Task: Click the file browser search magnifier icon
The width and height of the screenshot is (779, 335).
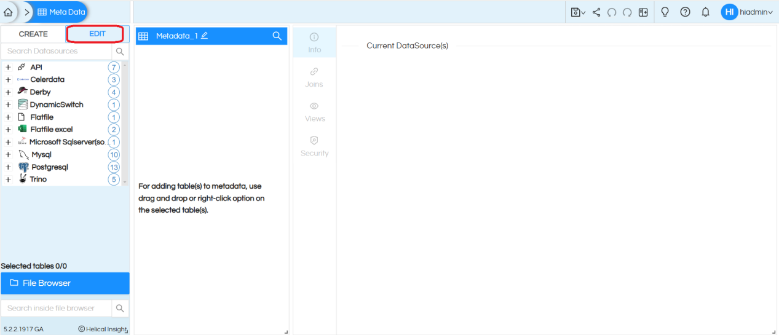Action: [120, 308]
